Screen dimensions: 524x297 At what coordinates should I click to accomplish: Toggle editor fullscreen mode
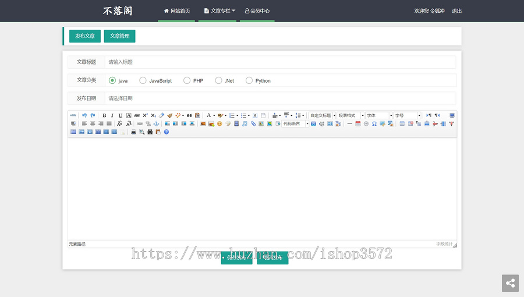click(x=452, y=115)
